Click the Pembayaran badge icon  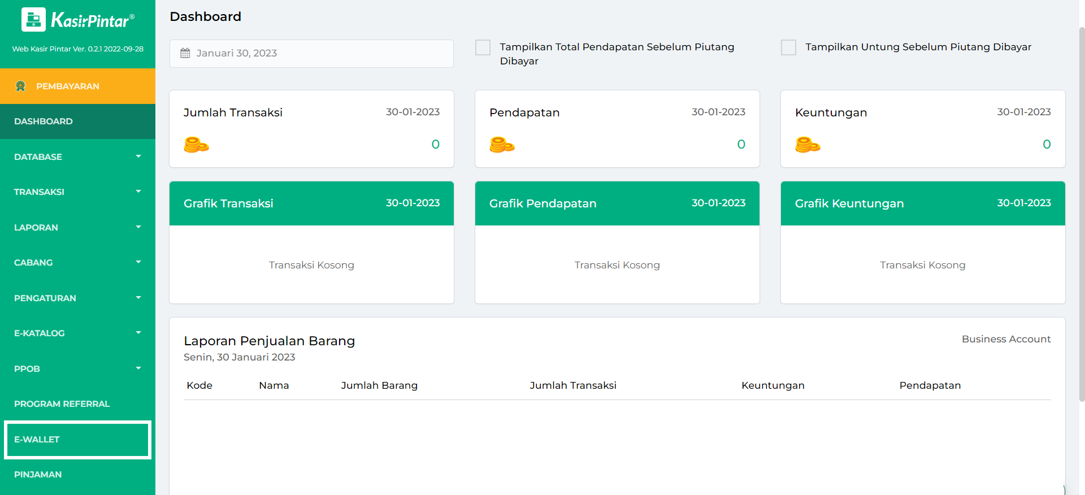click(21, 86)
